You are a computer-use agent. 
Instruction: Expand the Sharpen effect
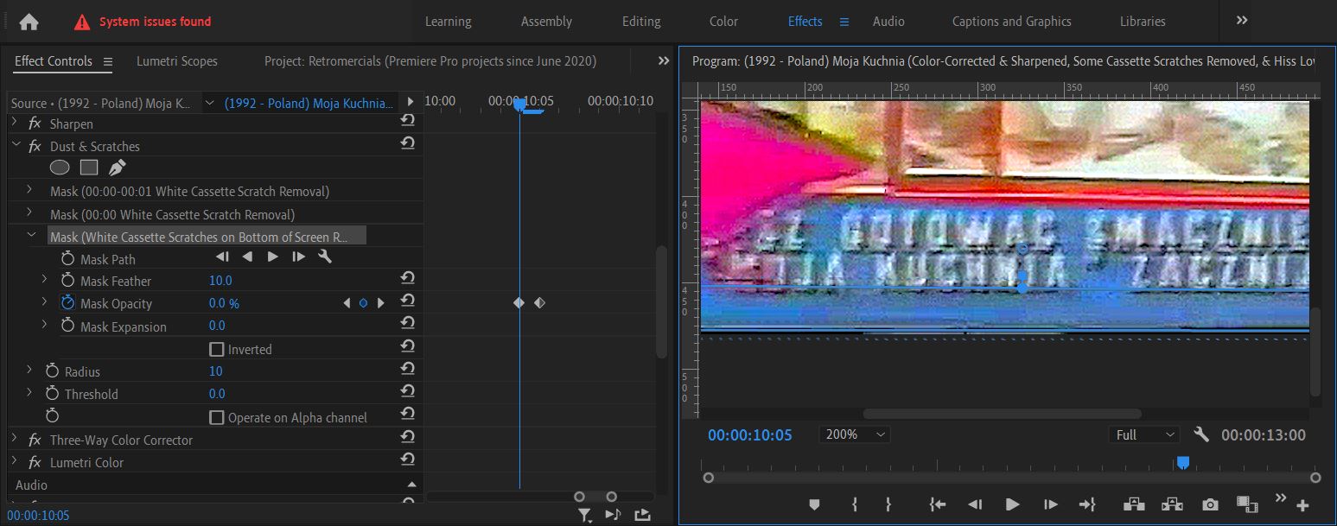[x=14, y=124]
